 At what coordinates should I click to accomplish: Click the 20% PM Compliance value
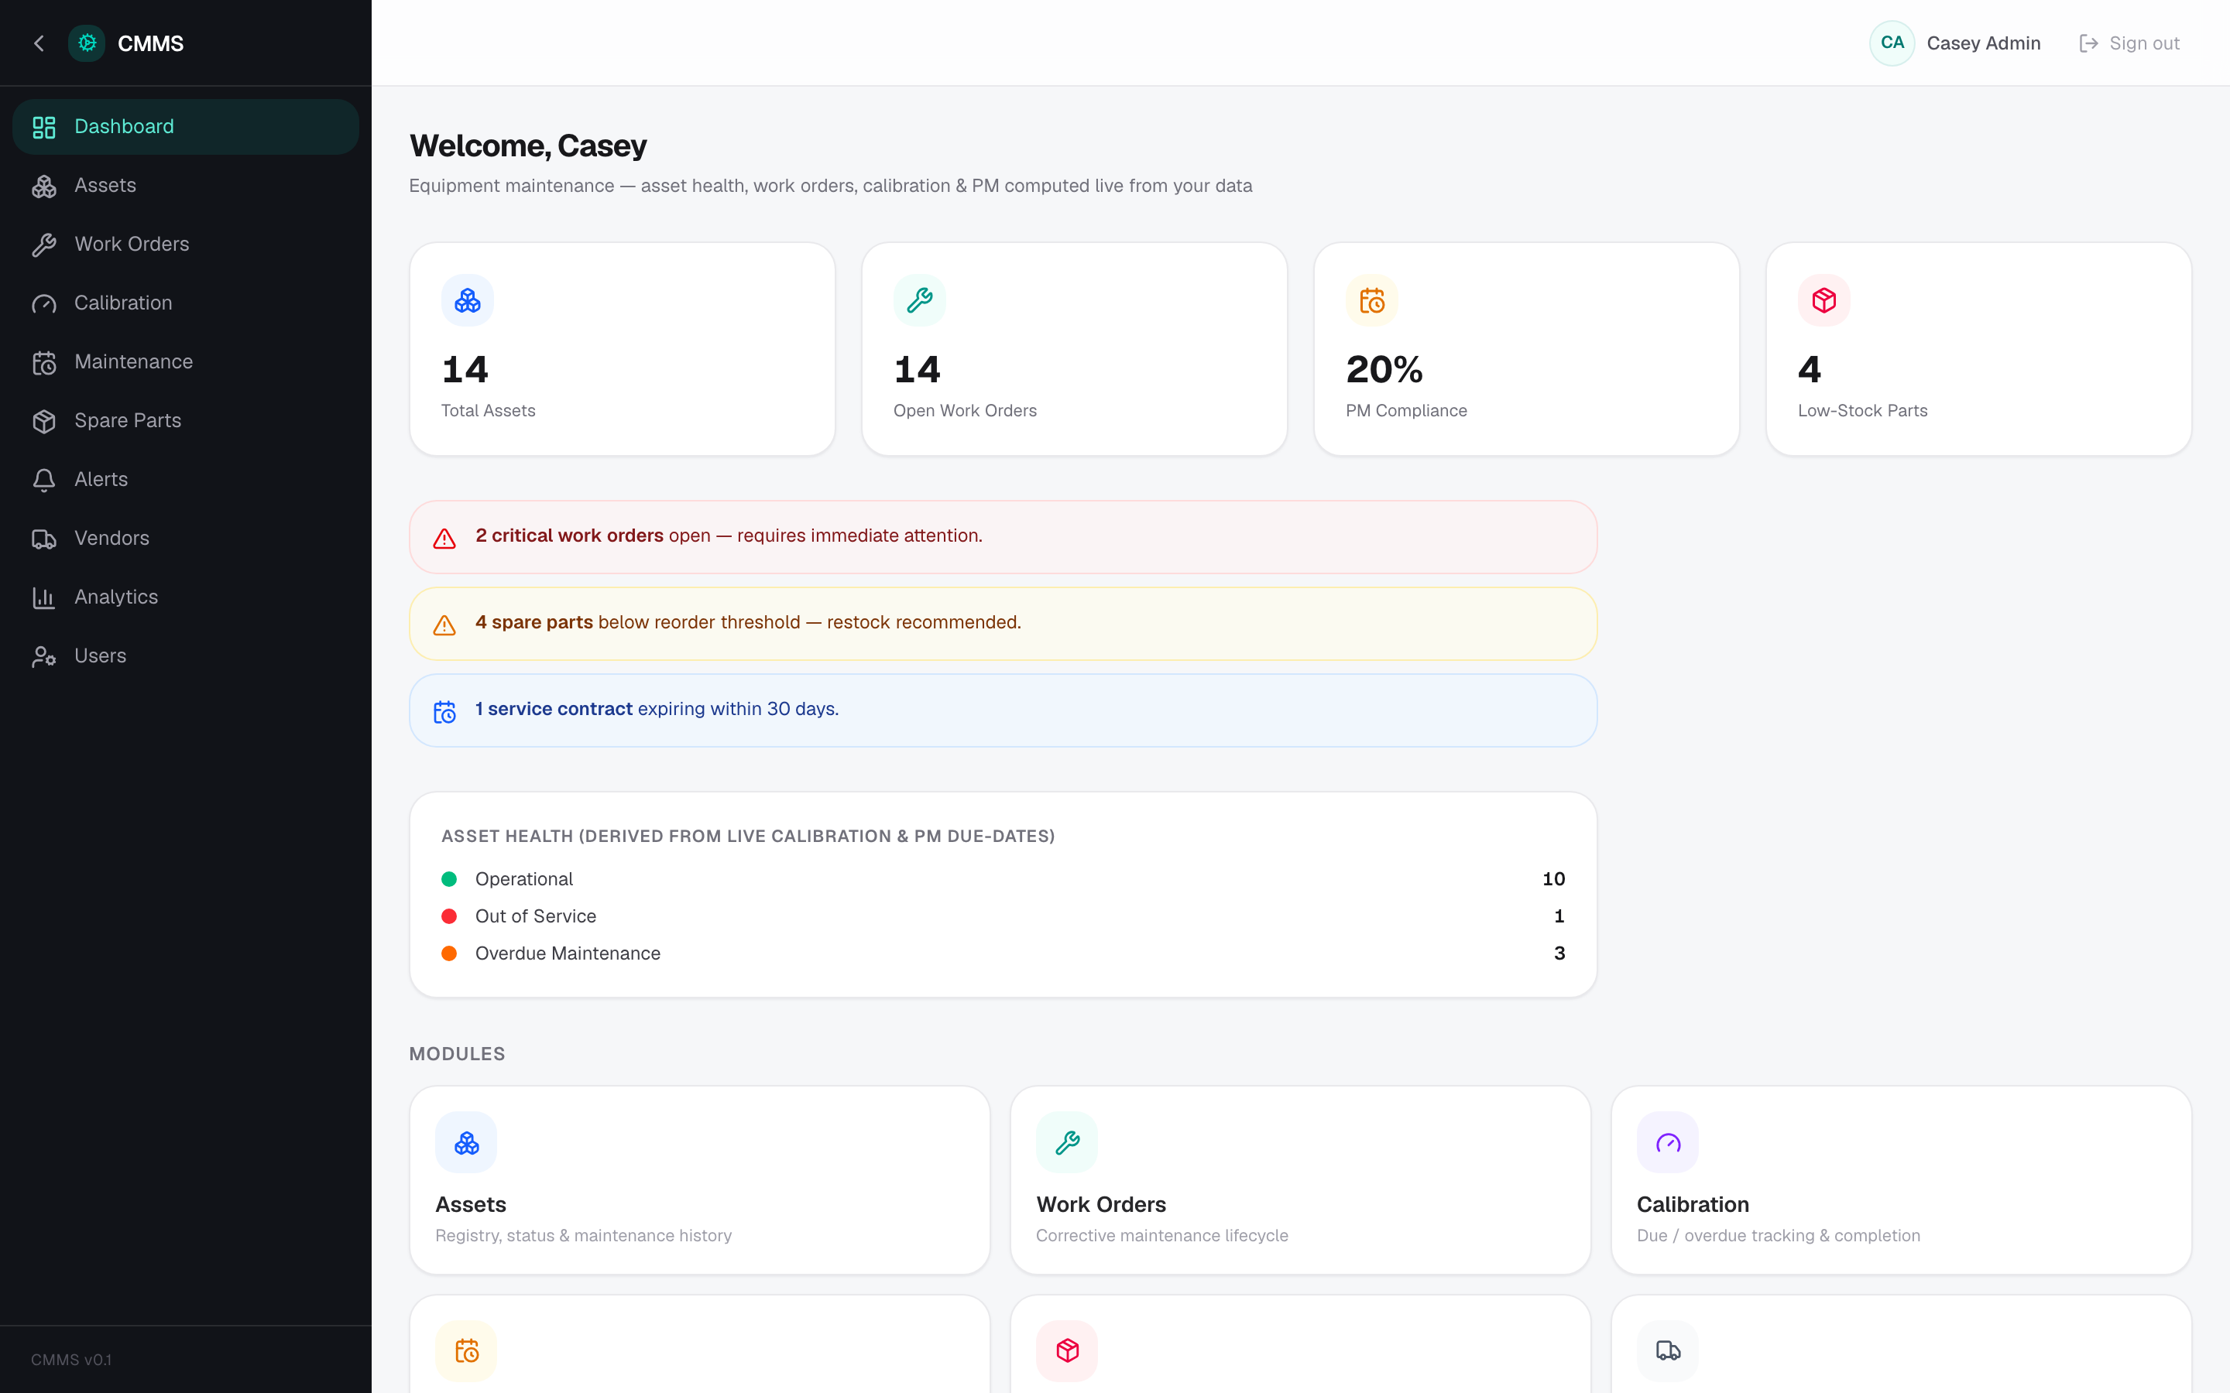[x=1384, y=369]
